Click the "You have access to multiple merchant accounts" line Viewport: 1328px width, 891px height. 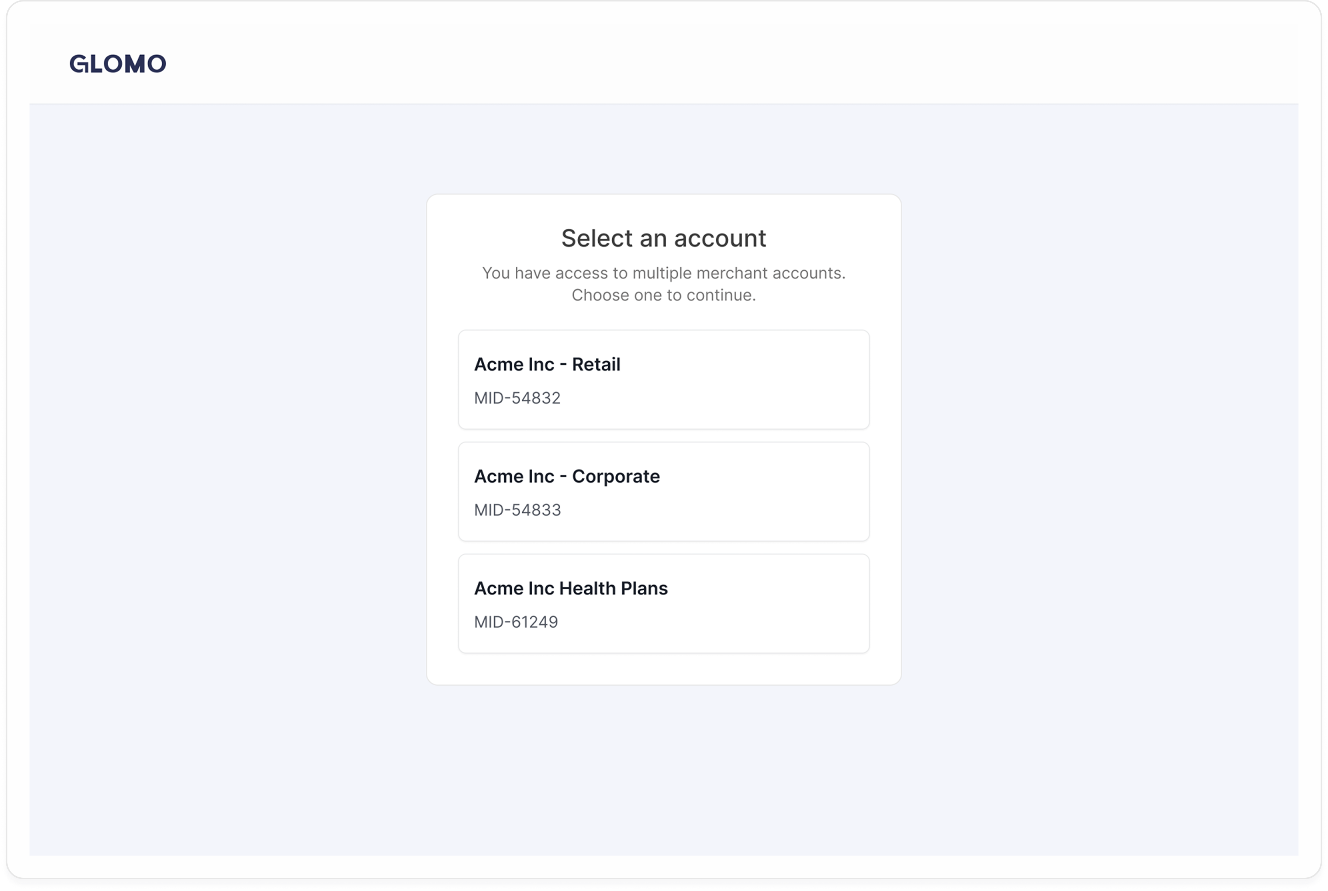(663, 273)
